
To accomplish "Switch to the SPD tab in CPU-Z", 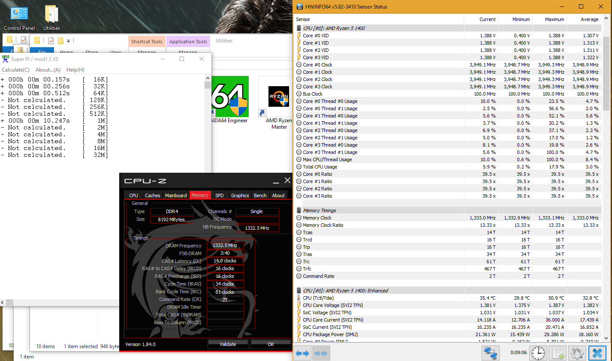I will 220,195.
